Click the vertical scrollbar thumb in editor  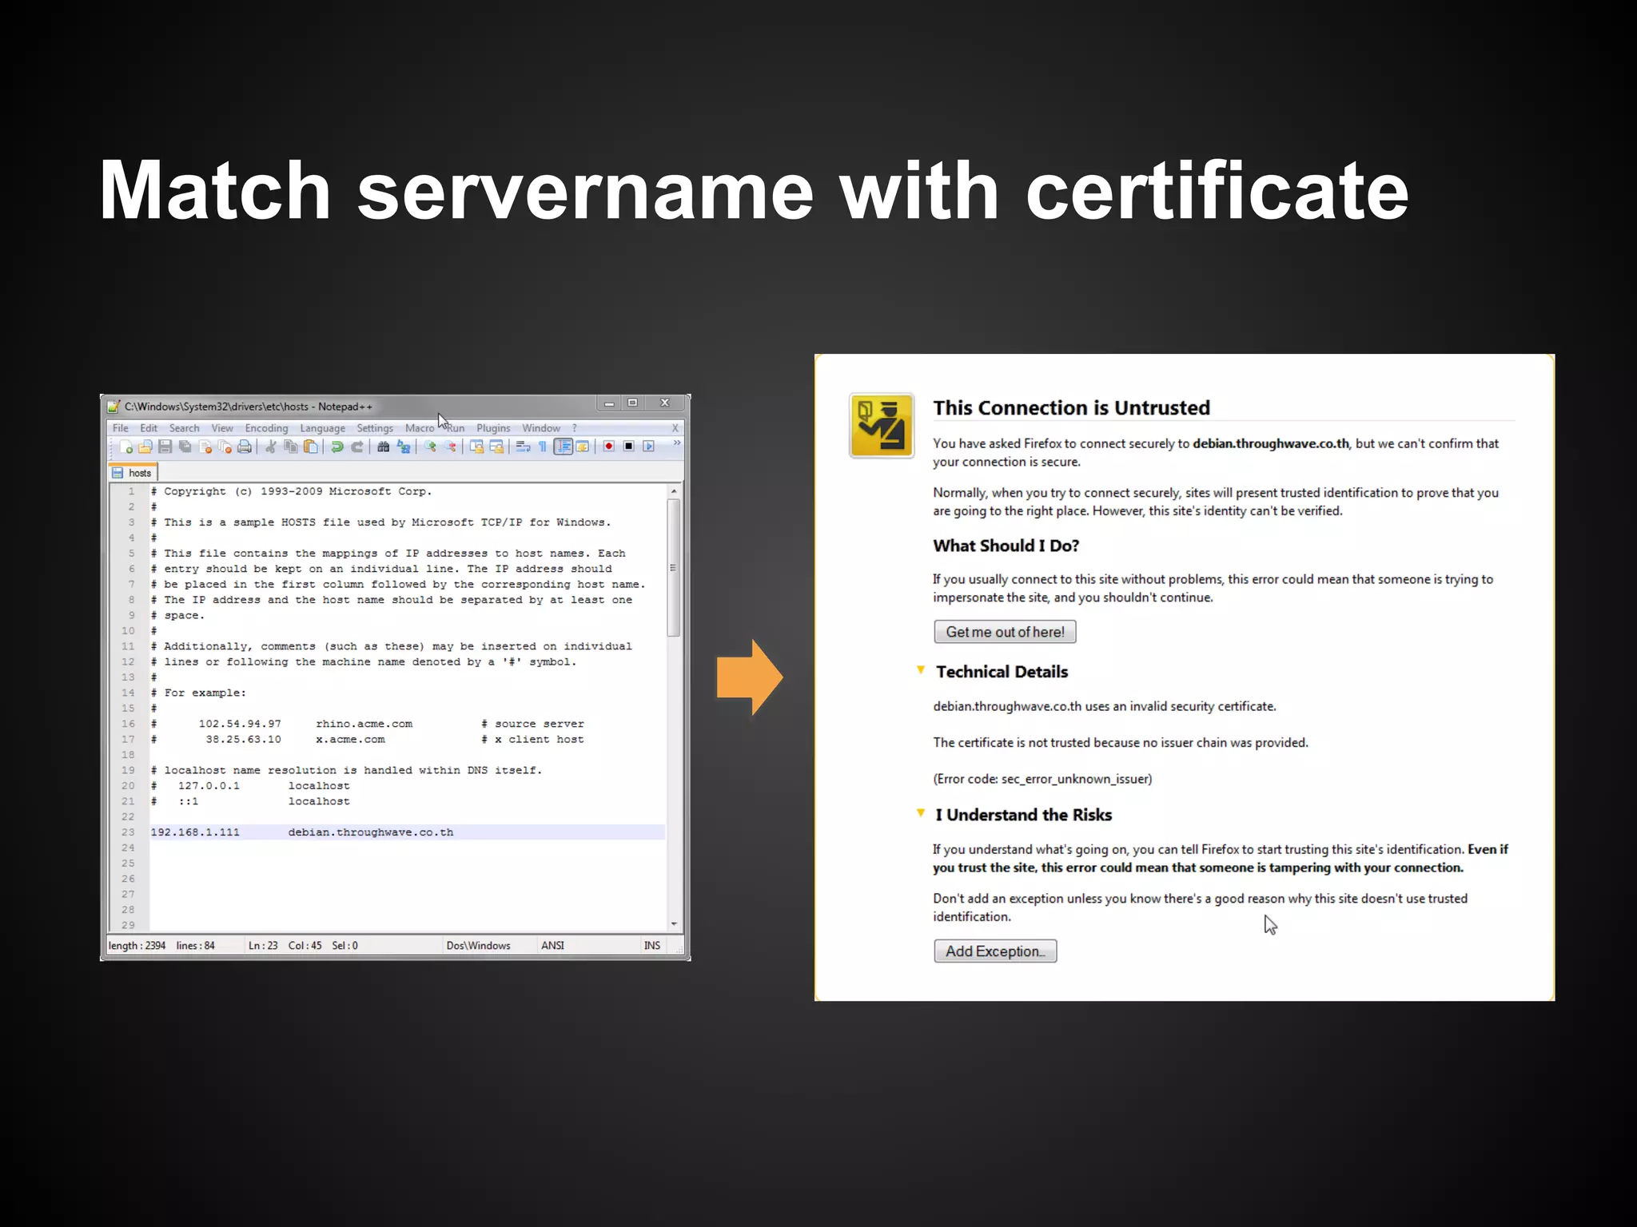pyautogui.click(x=674, y=567)
